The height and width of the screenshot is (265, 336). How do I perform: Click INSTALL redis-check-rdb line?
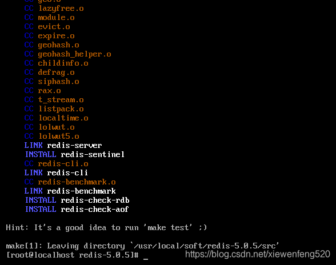[77, 200]
